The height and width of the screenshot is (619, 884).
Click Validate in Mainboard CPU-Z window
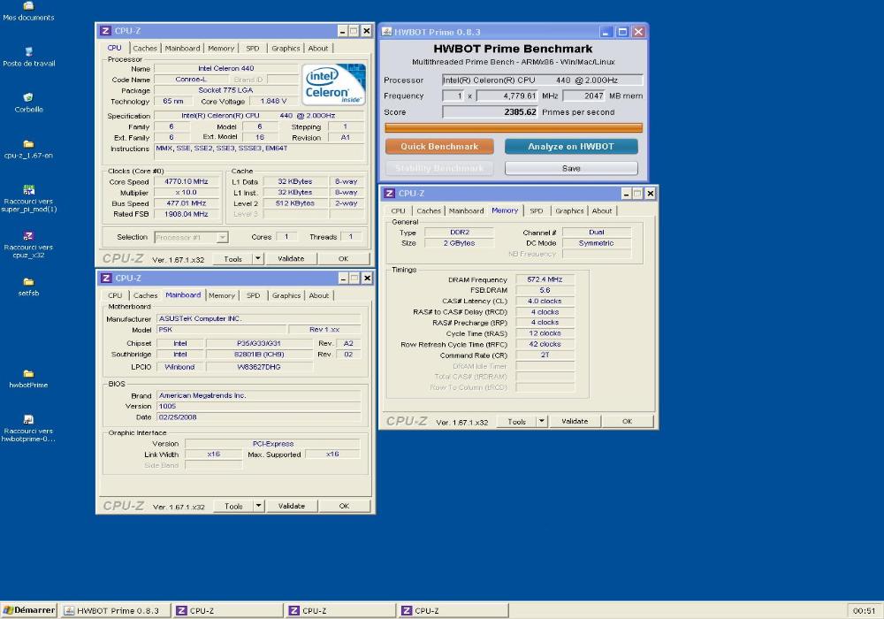click(x=292, y=506)
